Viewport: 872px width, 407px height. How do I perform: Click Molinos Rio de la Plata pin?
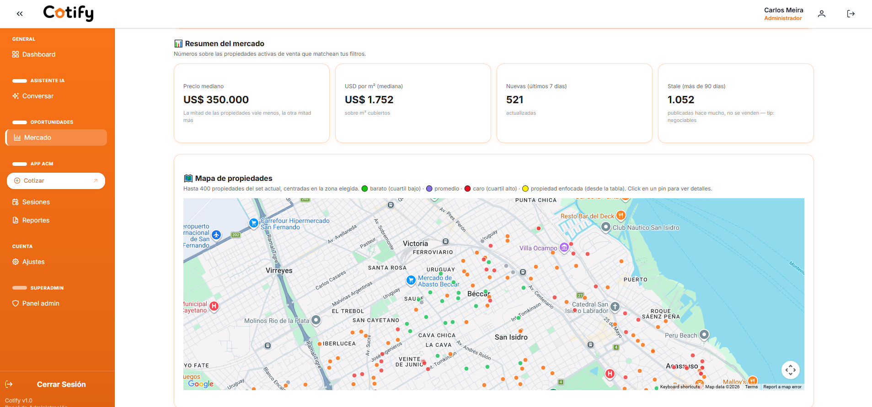click(316, 320)
